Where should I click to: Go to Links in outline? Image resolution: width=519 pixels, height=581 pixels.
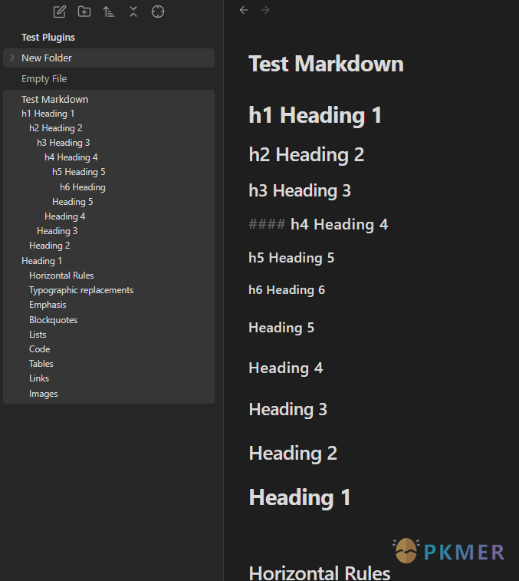coord(39,378)
